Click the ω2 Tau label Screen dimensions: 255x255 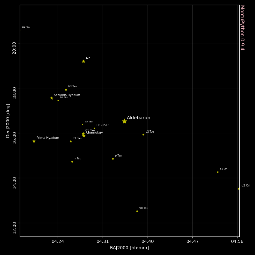(26, 27)
